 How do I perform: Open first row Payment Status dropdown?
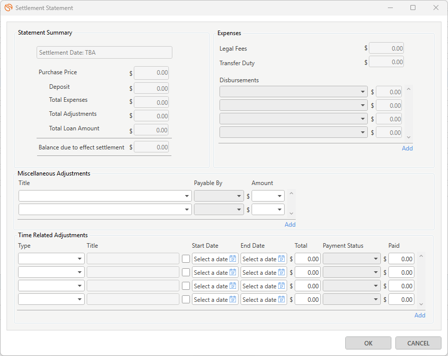(x=352, y=259)
